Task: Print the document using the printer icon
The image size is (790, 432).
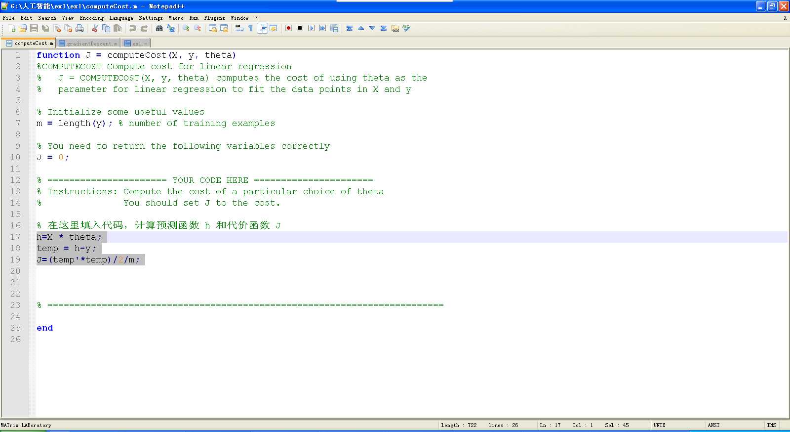Action: (79, 29)
